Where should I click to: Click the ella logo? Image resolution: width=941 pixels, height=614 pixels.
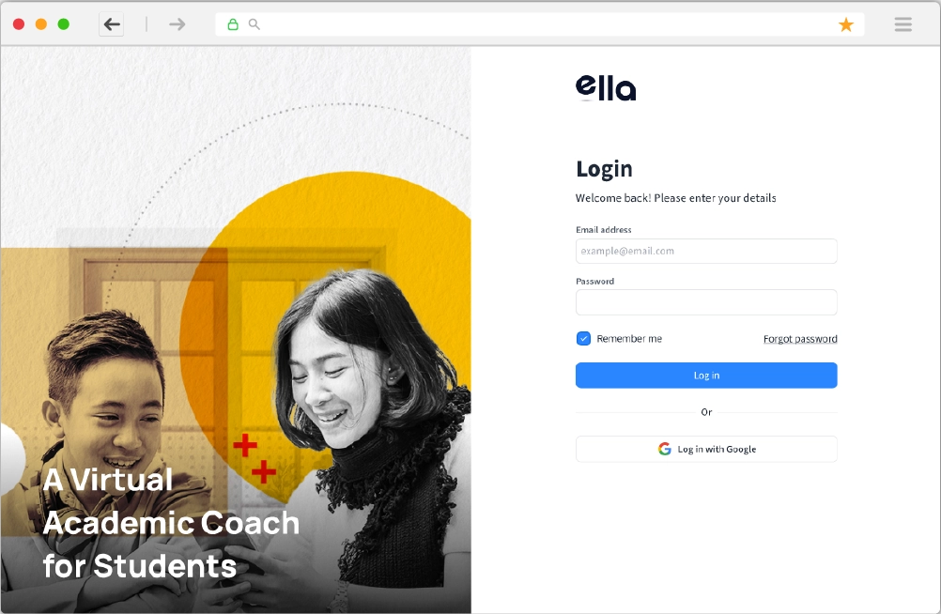click(x=606, y=88)
